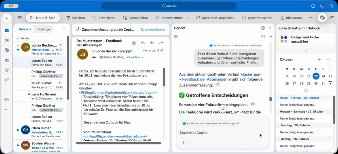The height and width of the screenshot is (154, 338).
Task: Collapse the right pane with the toolbar arrow icon
Action: pyautogui.click(x=332, y=18)
